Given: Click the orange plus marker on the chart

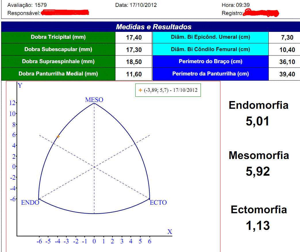Looking at the screenshot, I should (x=58, y=137).
